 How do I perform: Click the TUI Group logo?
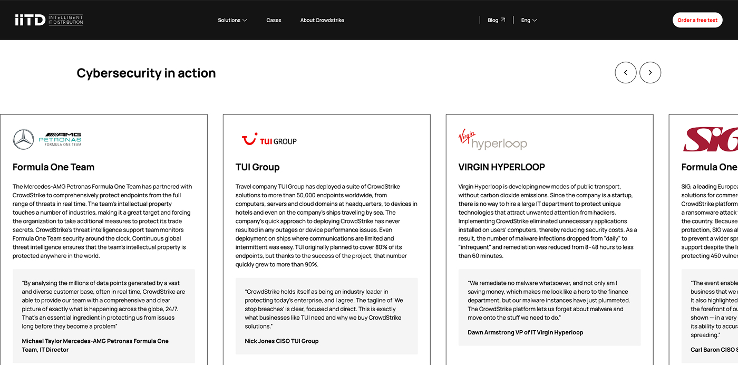click(269, 140)
